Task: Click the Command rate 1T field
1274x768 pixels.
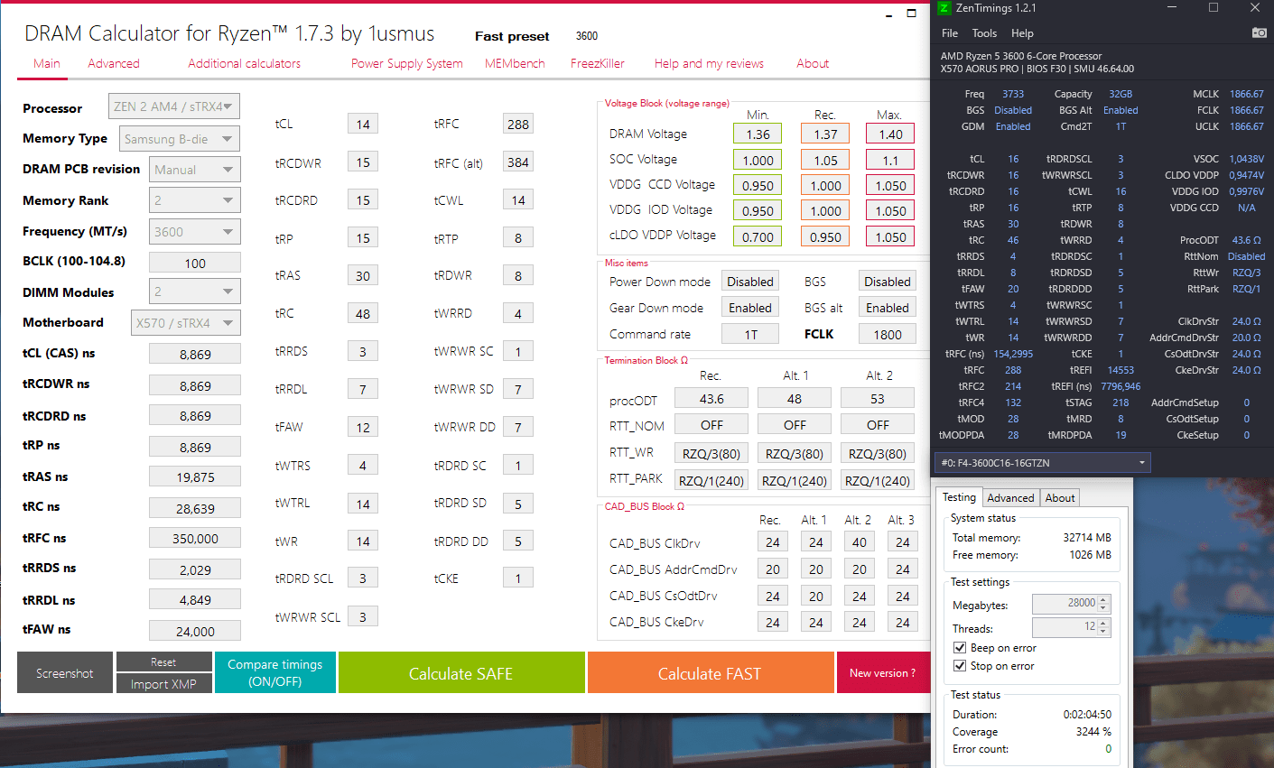Action: 749,334
